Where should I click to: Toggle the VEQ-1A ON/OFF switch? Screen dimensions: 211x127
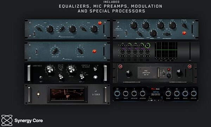click(x=126, y=33)
